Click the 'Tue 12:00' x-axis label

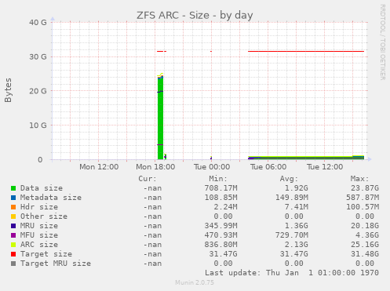point(325,167)
